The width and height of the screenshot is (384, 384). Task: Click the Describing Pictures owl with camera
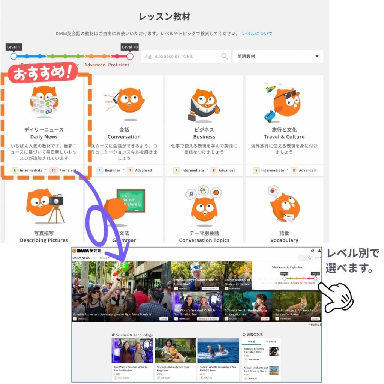(45, 206)
